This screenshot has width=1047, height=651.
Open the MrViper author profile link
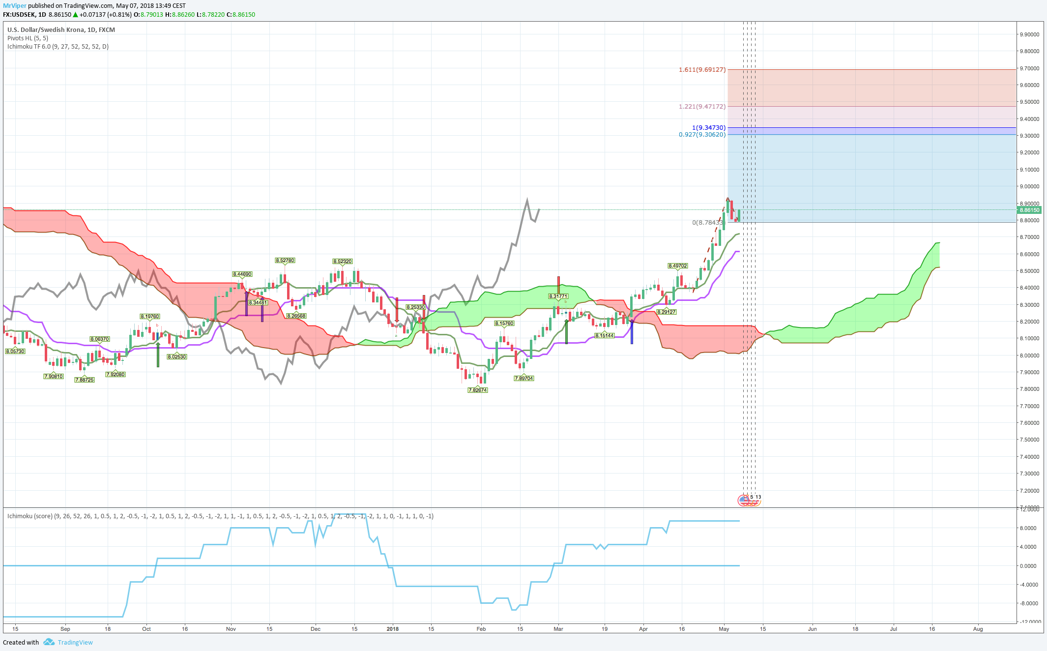(14, 6)
